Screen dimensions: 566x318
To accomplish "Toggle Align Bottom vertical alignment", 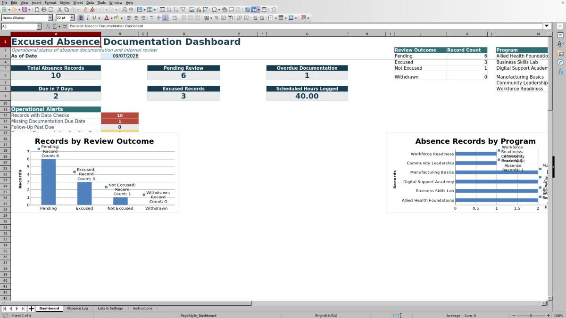I will pos(165,18).
